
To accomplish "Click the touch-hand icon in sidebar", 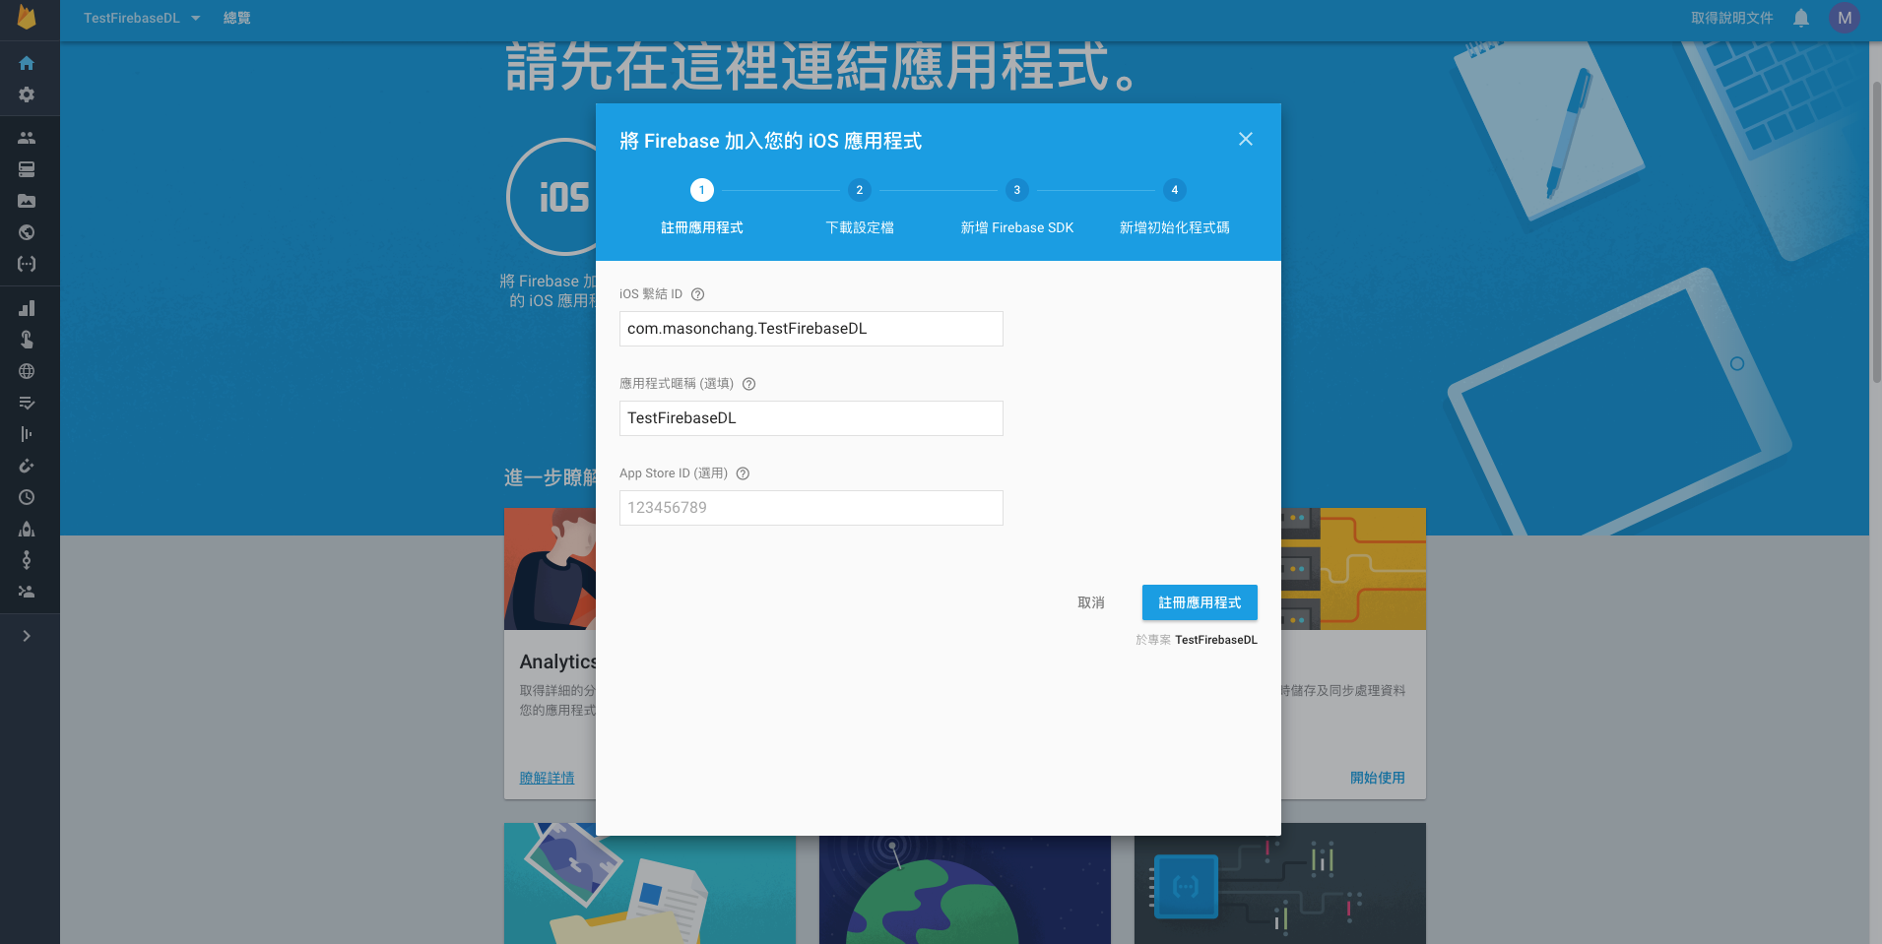I will (x=27, y=340).
